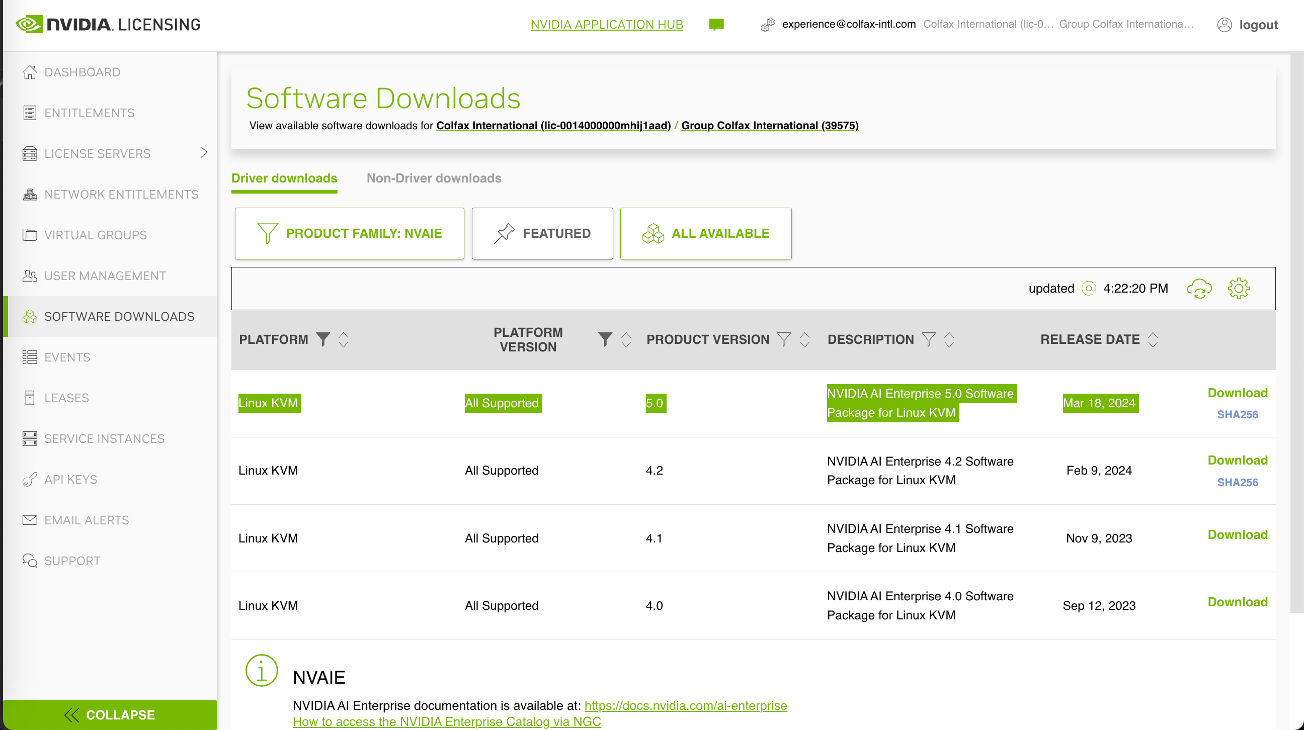Open the feedback chat bubble icon

pos(716,24)
